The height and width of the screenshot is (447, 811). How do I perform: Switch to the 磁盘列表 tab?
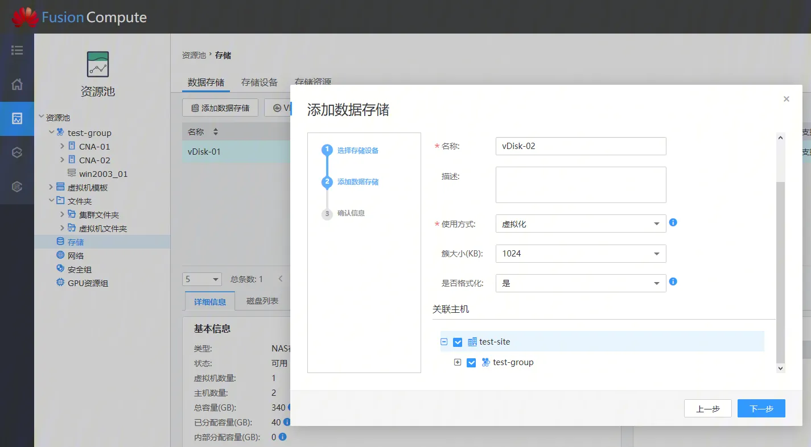(x=262, y=301)
